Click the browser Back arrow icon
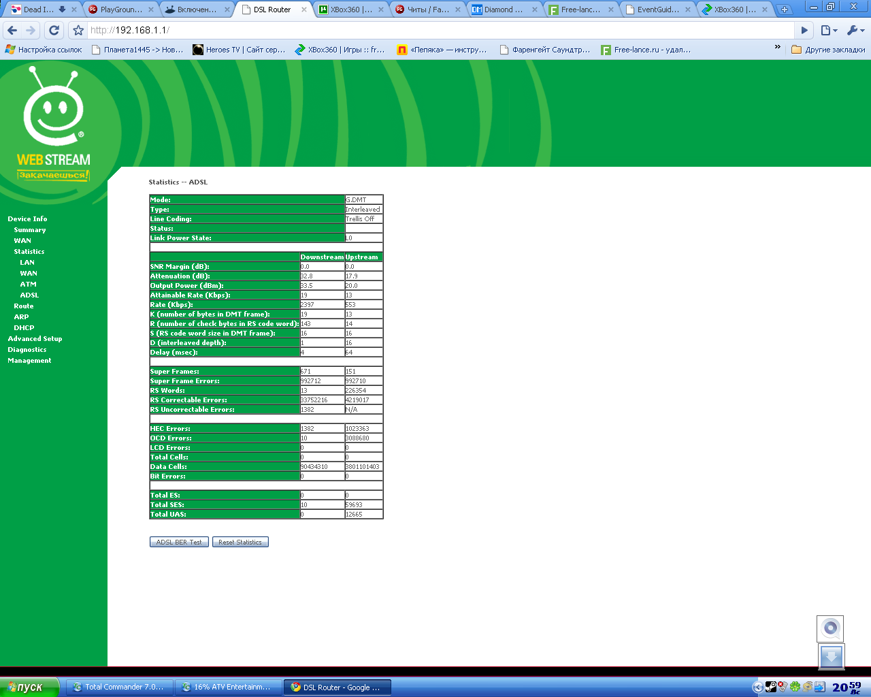The width and height of the screenshot is (871, 697). click(12, 30)
